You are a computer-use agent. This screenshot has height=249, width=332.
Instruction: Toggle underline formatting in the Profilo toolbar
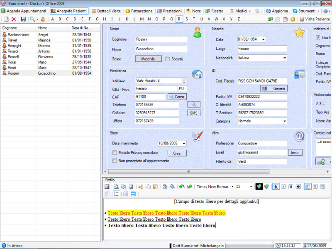pyautogui.click(x=291, y=186)
